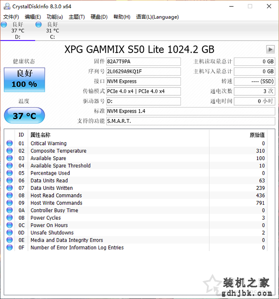This screenshot has width=279, height=299.
Task: Select the D: drive tab
Action: point(18,30)
